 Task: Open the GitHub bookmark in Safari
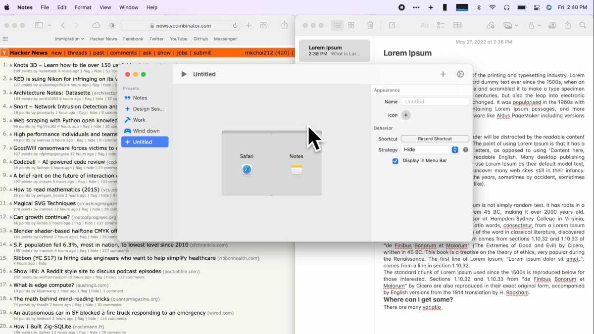pos(200,39)
